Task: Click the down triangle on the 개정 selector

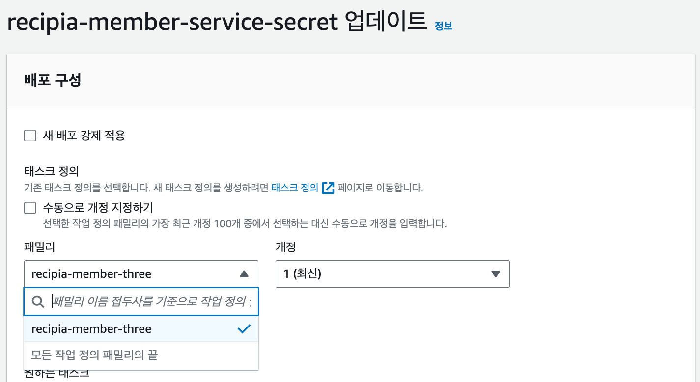Action: (496, 273)
